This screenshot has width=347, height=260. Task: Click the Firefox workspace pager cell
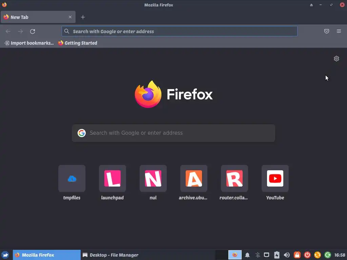(x=235, y=255)
